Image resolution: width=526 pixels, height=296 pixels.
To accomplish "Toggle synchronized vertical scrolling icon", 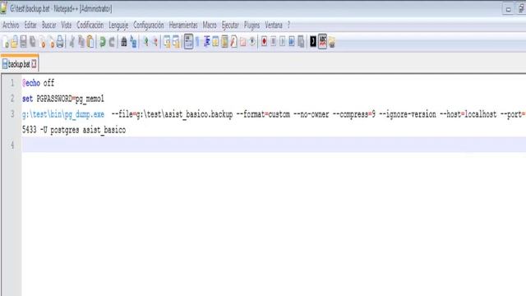I will (x=167, y=42).
